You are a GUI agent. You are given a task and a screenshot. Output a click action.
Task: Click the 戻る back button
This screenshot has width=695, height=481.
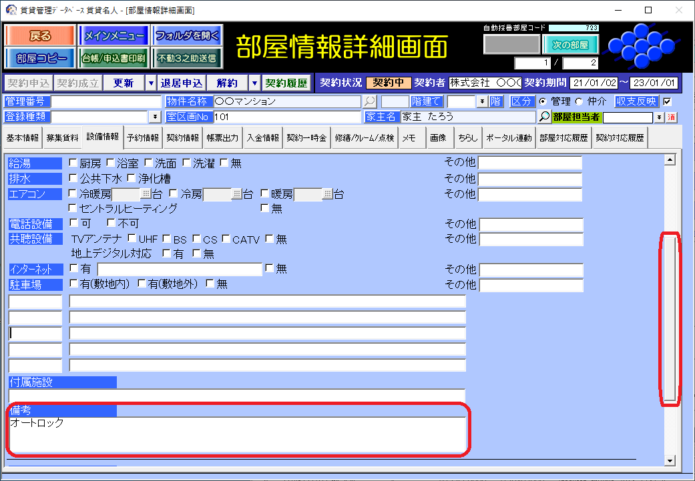[39, 36]
